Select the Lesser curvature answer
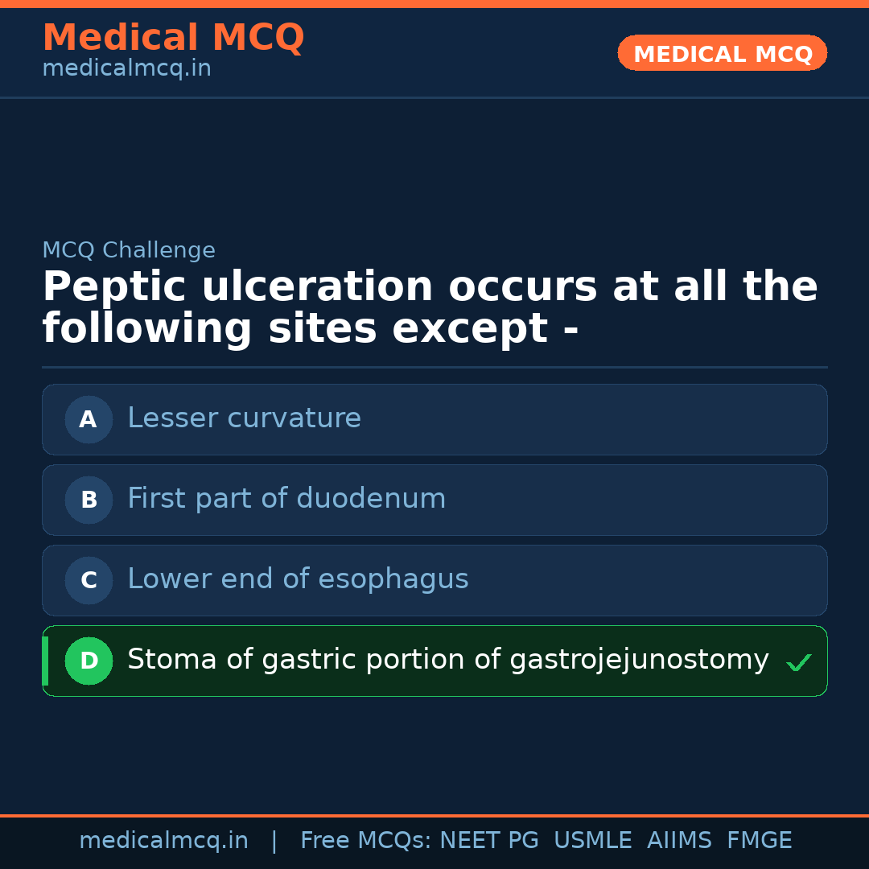 244,418
